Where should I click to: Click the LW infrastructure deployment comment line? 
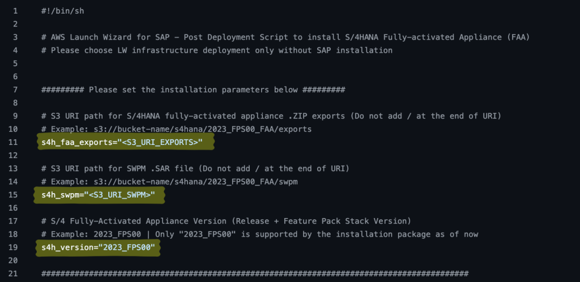[217, 50]
